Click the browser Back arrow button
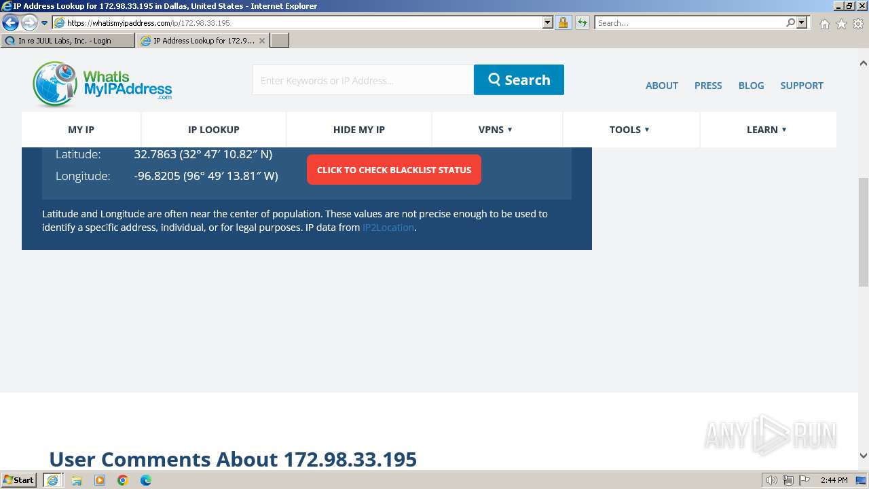The image size is (869, 489). click(11, 23)
